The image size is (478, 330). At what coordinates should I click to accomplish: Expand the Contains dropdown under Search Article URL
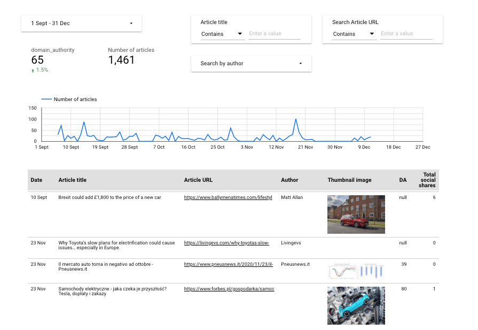[354, 33]
